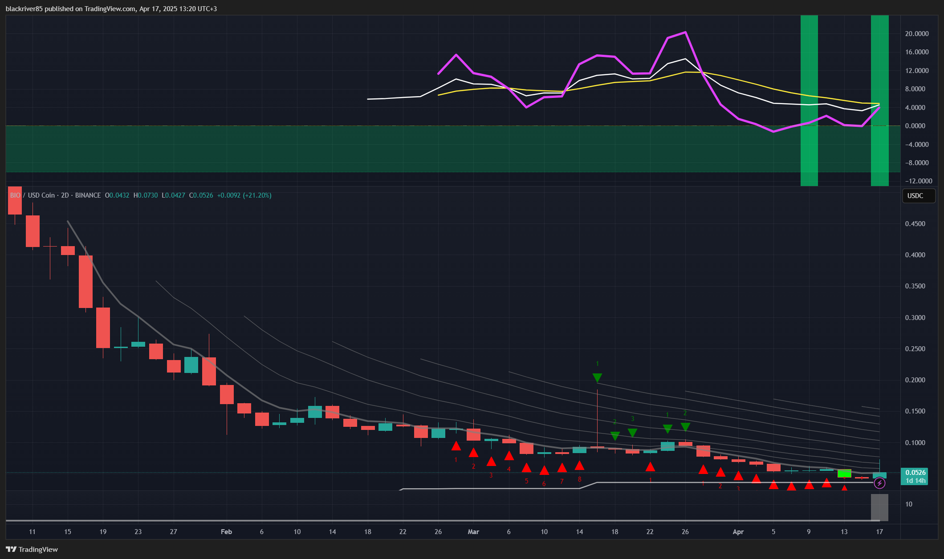The height and width of the screenshot is (559, 944).
Task: Click the high value H0.0730 in legend
Action: 146,195
